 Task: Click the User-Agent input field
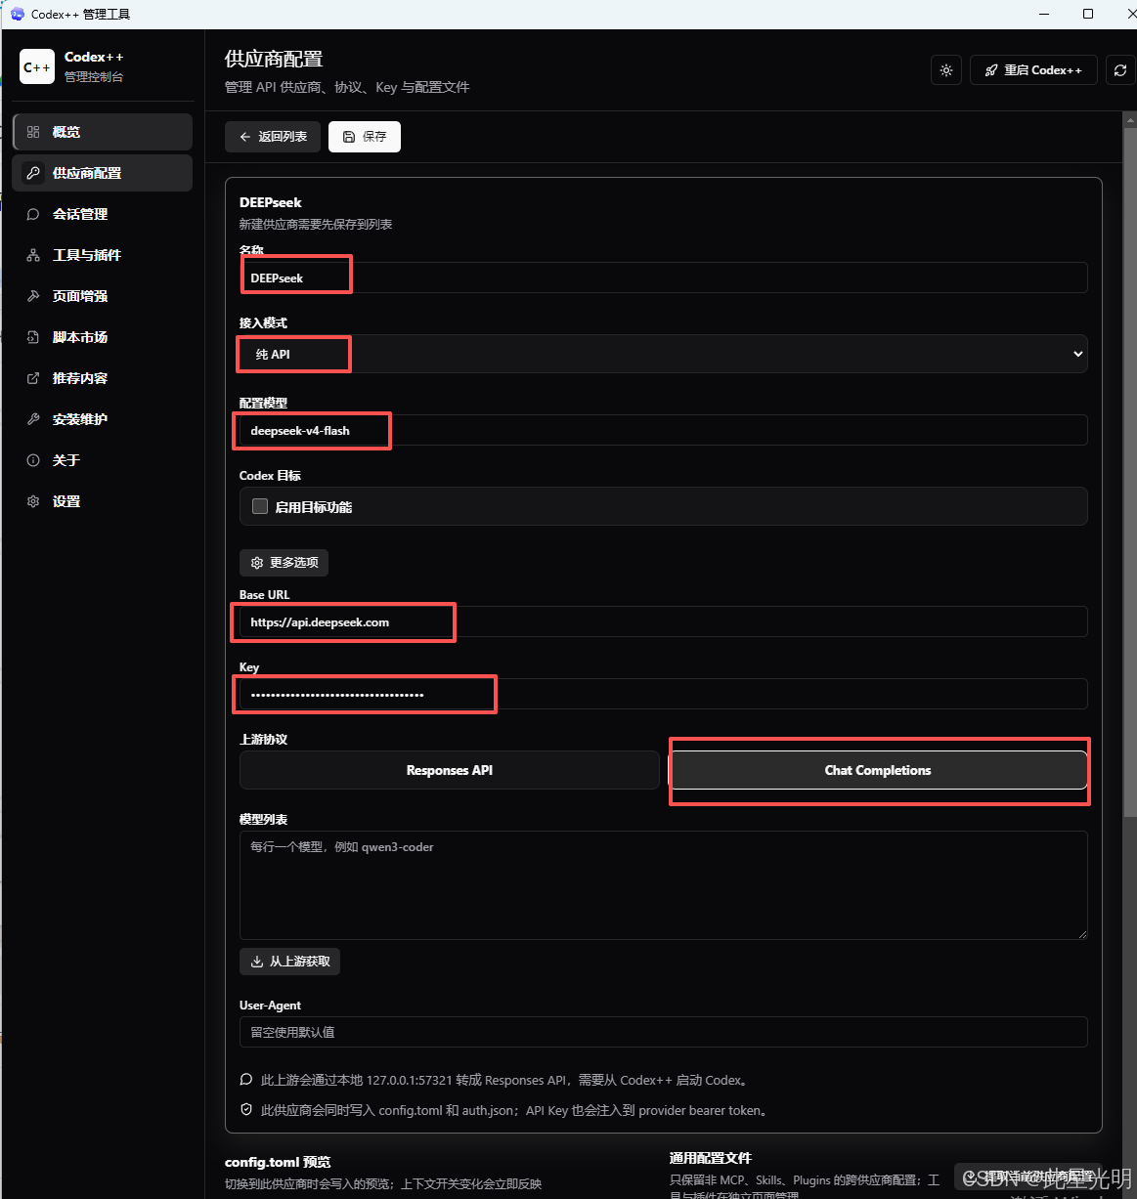pos(663,1032)
